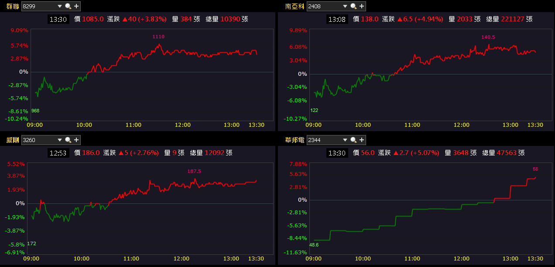The height and width of the screenshot is (267, 555).
Task: Click the 172 low marker on 威剛 chart
Action: [x=31, y=243]
